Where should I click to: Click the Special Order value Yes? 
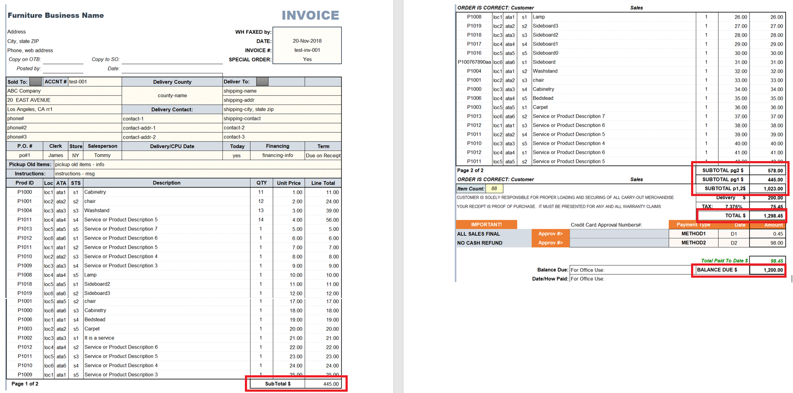point(307,59)
